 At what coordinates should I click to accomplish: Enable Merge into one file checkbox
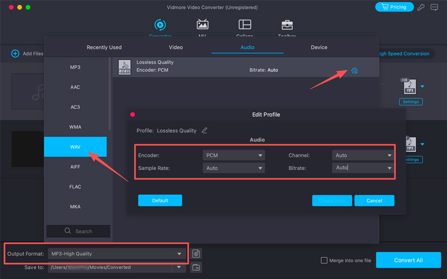[x=324, y=260]
